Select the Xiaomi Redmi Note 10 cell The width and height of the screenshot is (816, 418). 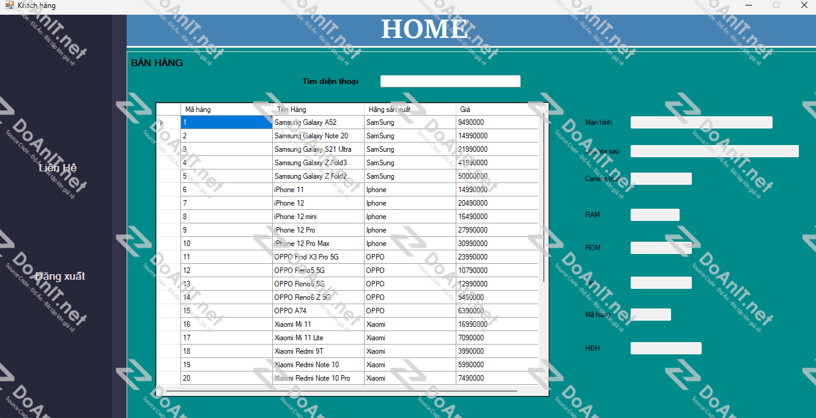(x=318, y=365)
